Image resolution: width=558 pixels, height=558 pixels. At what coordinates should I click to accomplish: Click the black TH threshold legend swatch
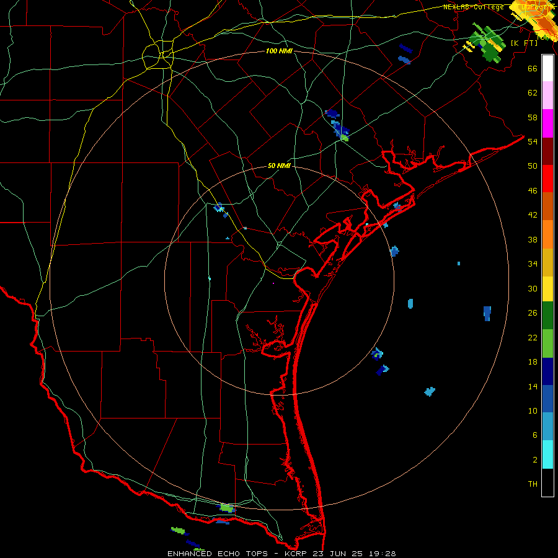pyautogui.click(x=547, y=482)
